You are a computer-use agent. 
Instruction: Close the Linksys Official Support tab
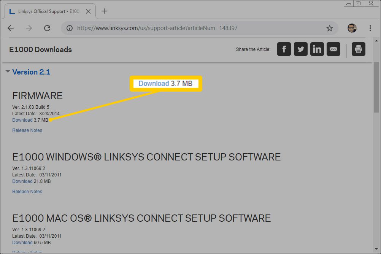point(88,11)
